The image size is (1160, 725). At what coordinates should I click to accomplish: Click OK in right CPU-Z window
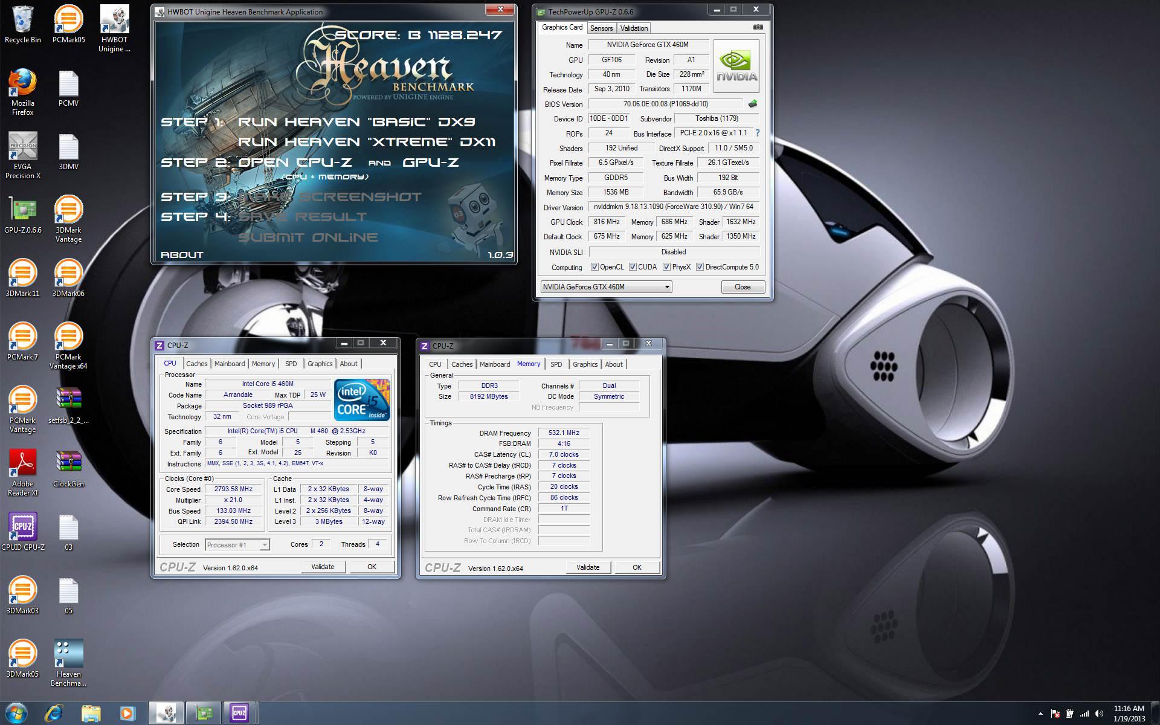pyautogui.click(x=637, y=567)
